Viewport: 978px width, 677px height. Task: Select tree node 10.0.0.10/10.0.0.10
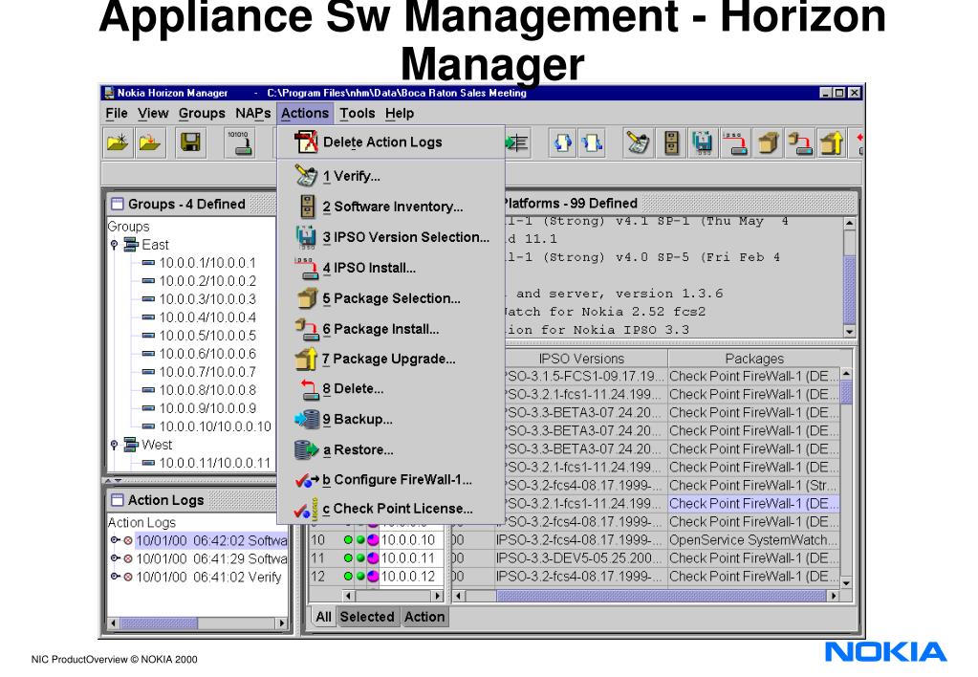click(214, 426)
